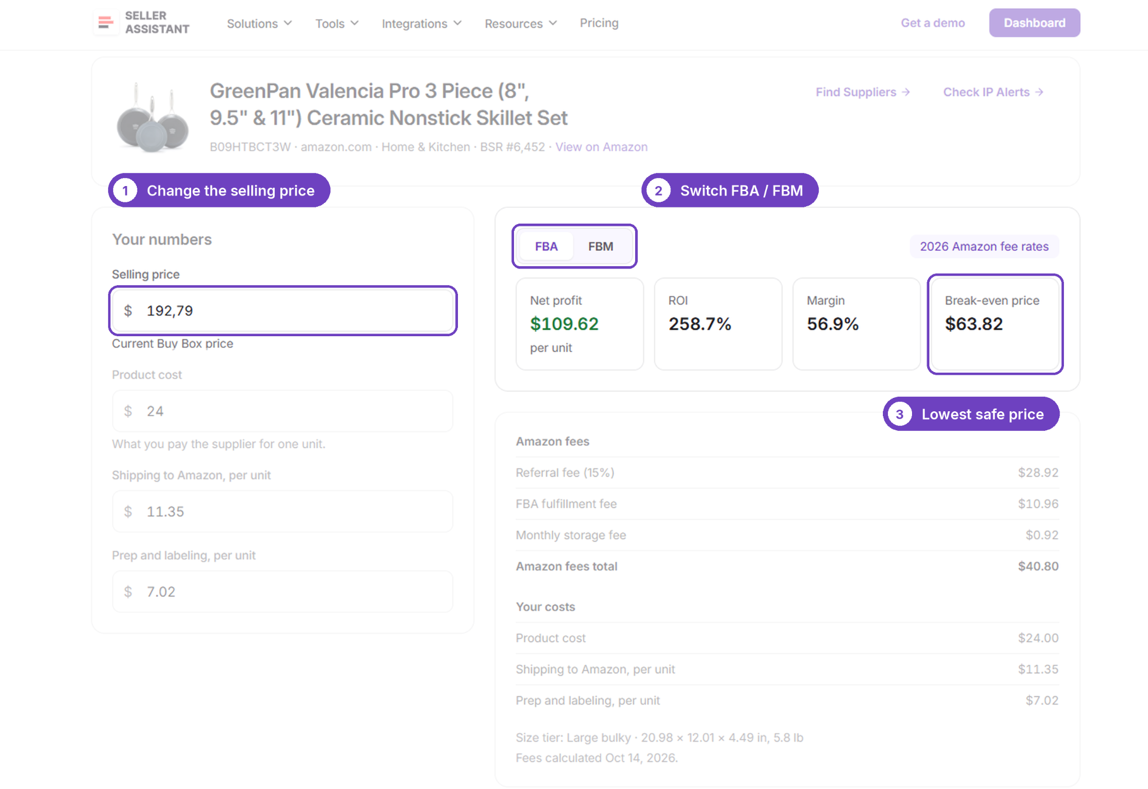Image resolution: width=1148 pixels, height=789 pixels.
Task: Edit the Shipping to Amazon per unit field
Action: pyautogui.click(x=283, y=512)
